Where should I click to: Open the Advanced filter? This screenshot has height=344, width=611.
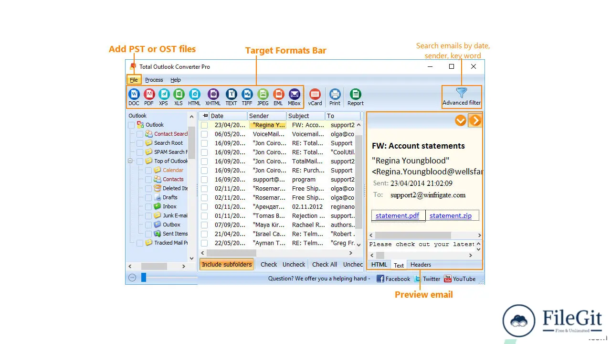pyautogui.click(x=461, y=97)
